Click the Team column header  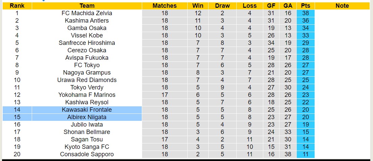pos(87,6)
